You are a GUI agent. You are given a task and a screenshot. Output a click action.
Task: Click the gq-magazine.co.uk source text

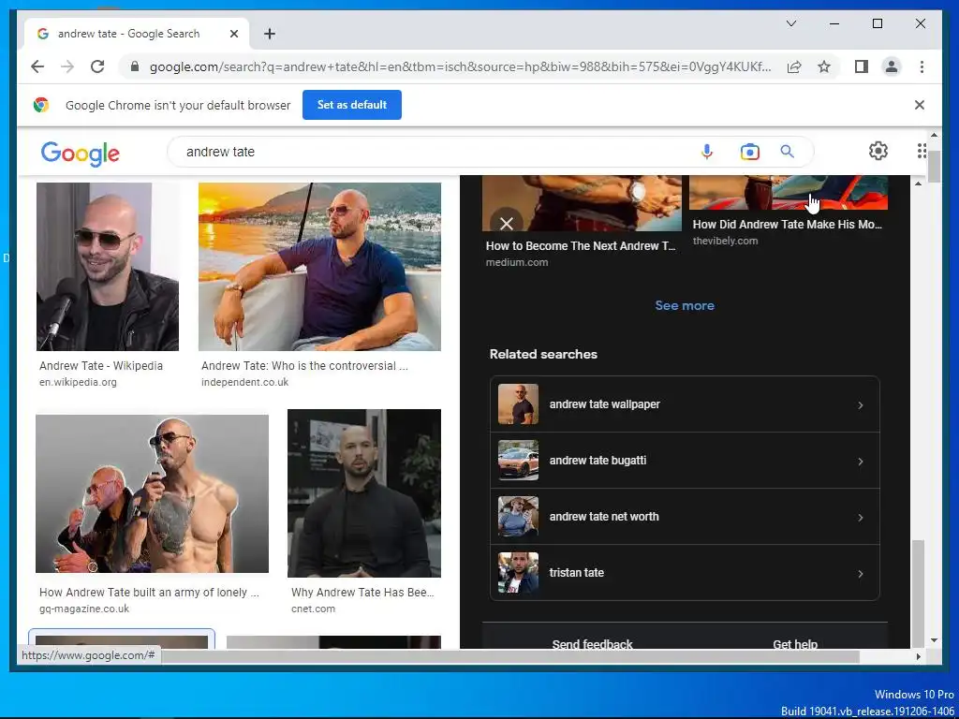tap(83, 609)
